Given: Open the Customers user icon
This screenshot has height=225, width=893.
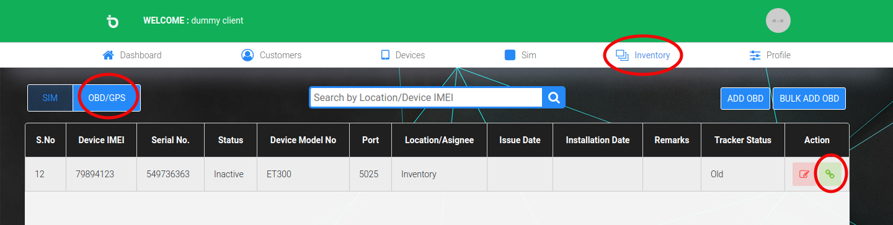Looking at the screenshot, I should coord(247,55).
